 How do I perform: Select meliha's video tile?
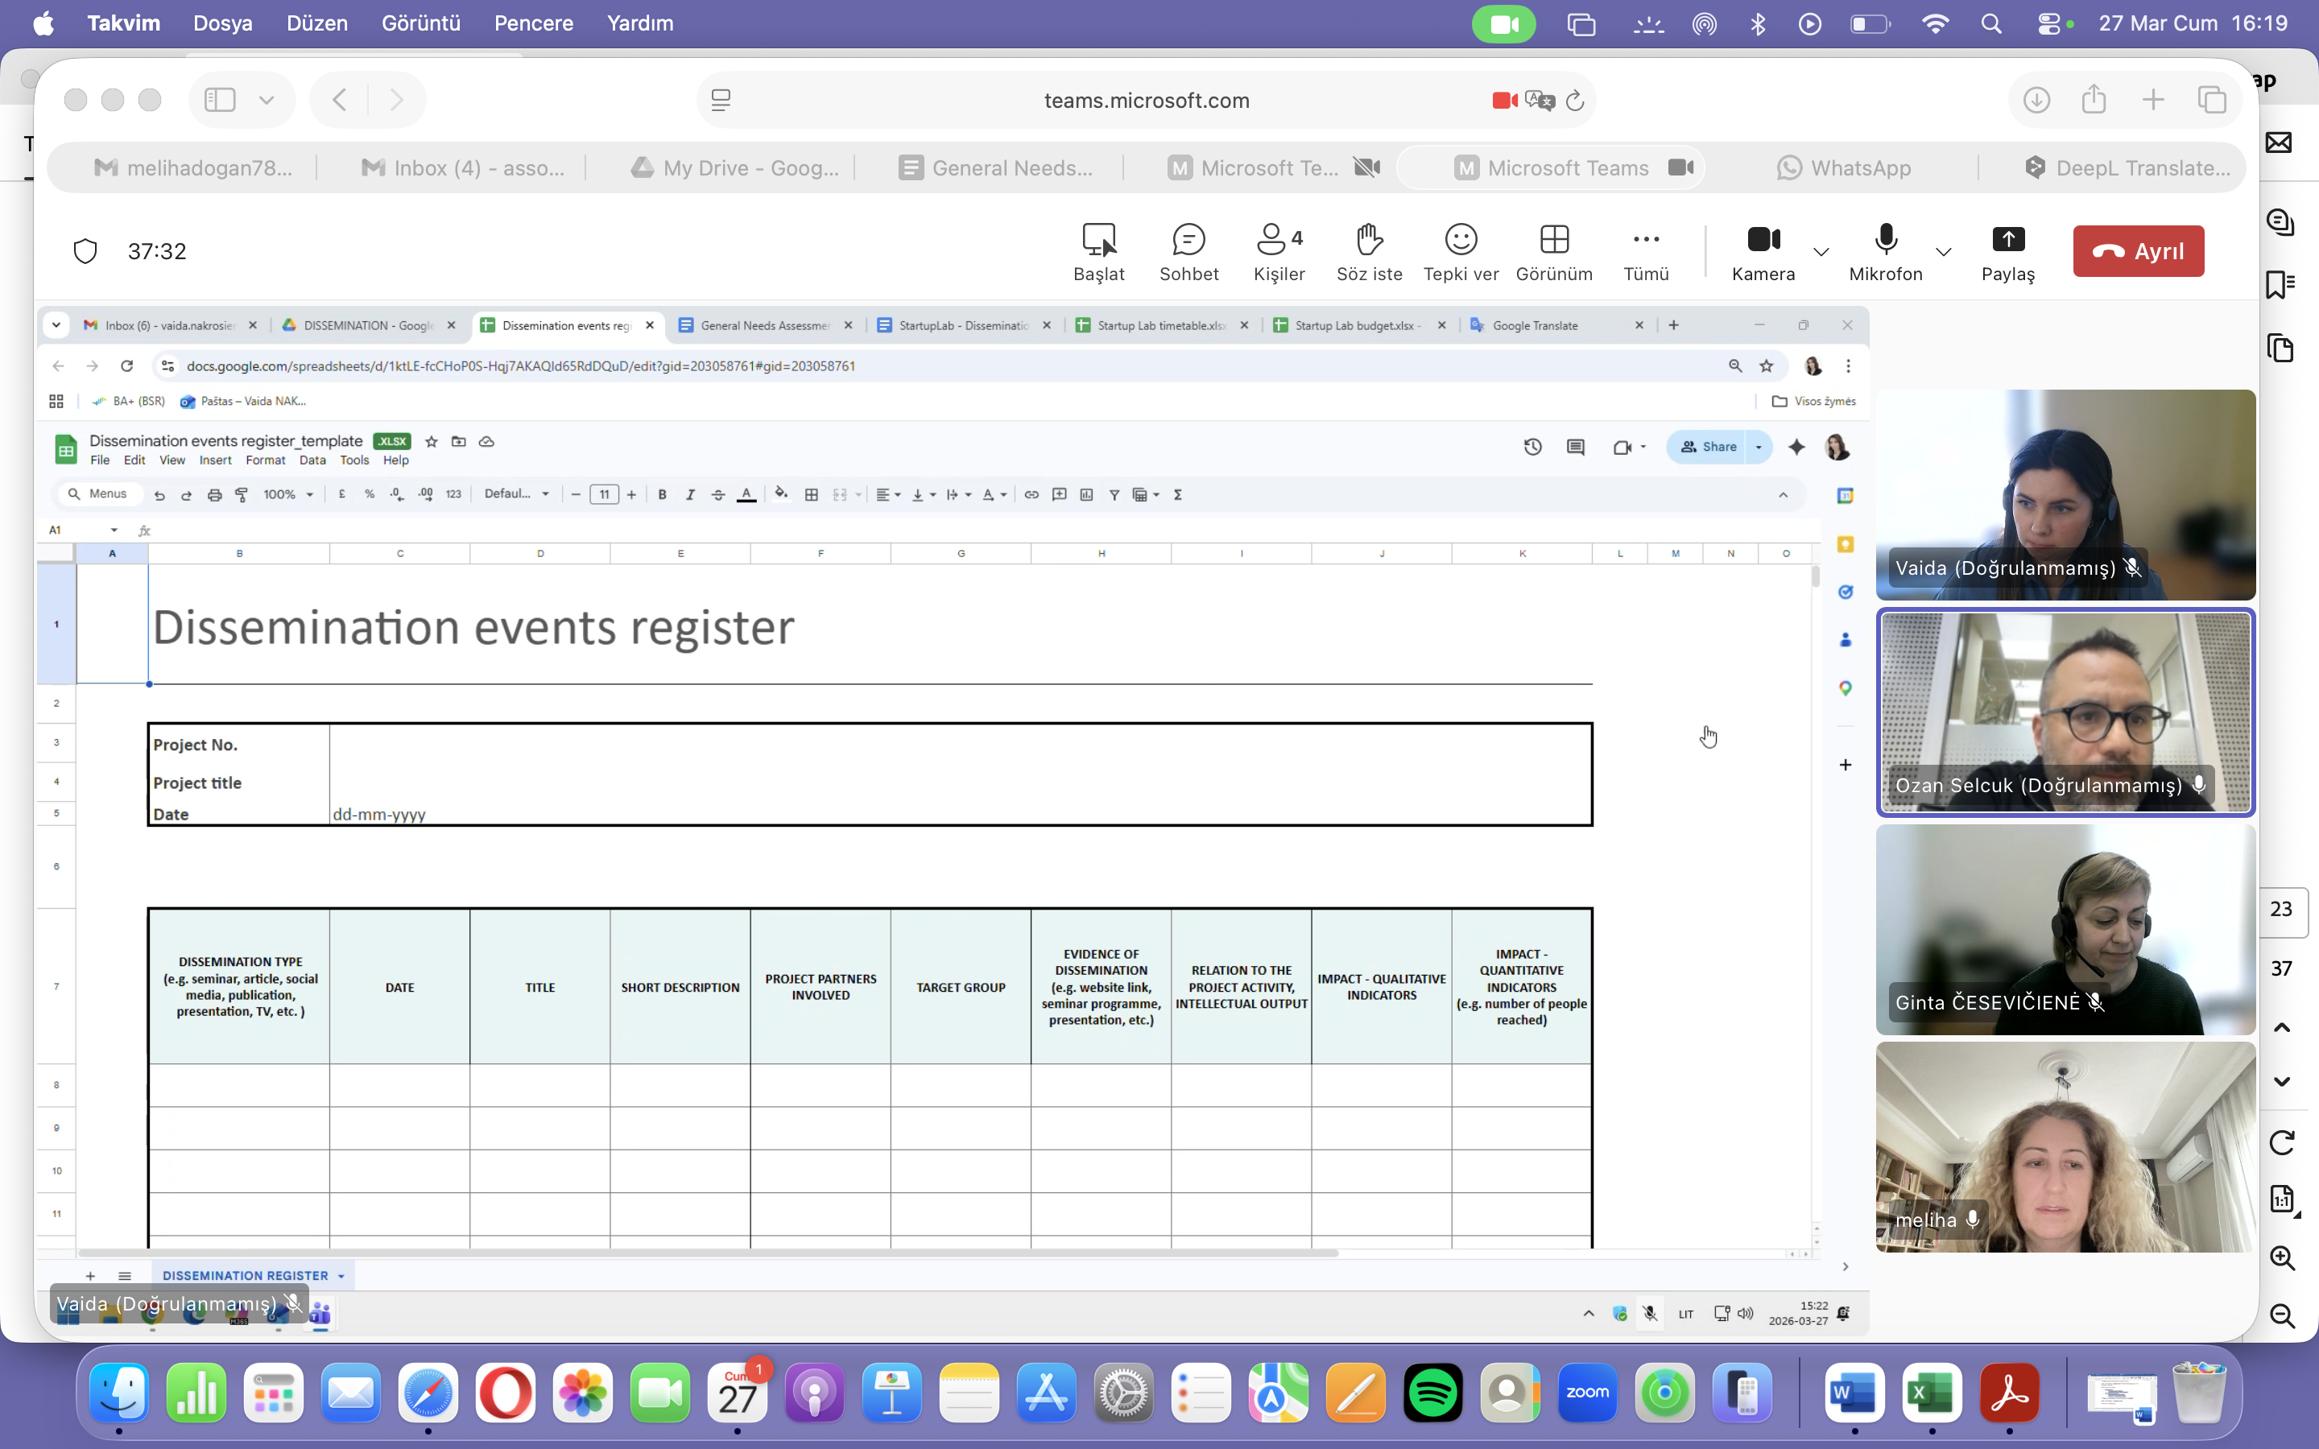(x=2065, y=1147)
